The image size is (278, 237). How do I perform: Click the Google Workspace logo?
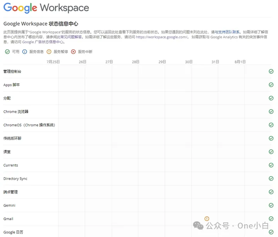(x=46, y=8)
